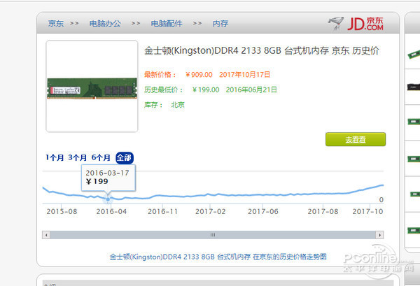Switch chart to 3个月 range
This screenshot has width=420, height=286.
click(78, 157)
